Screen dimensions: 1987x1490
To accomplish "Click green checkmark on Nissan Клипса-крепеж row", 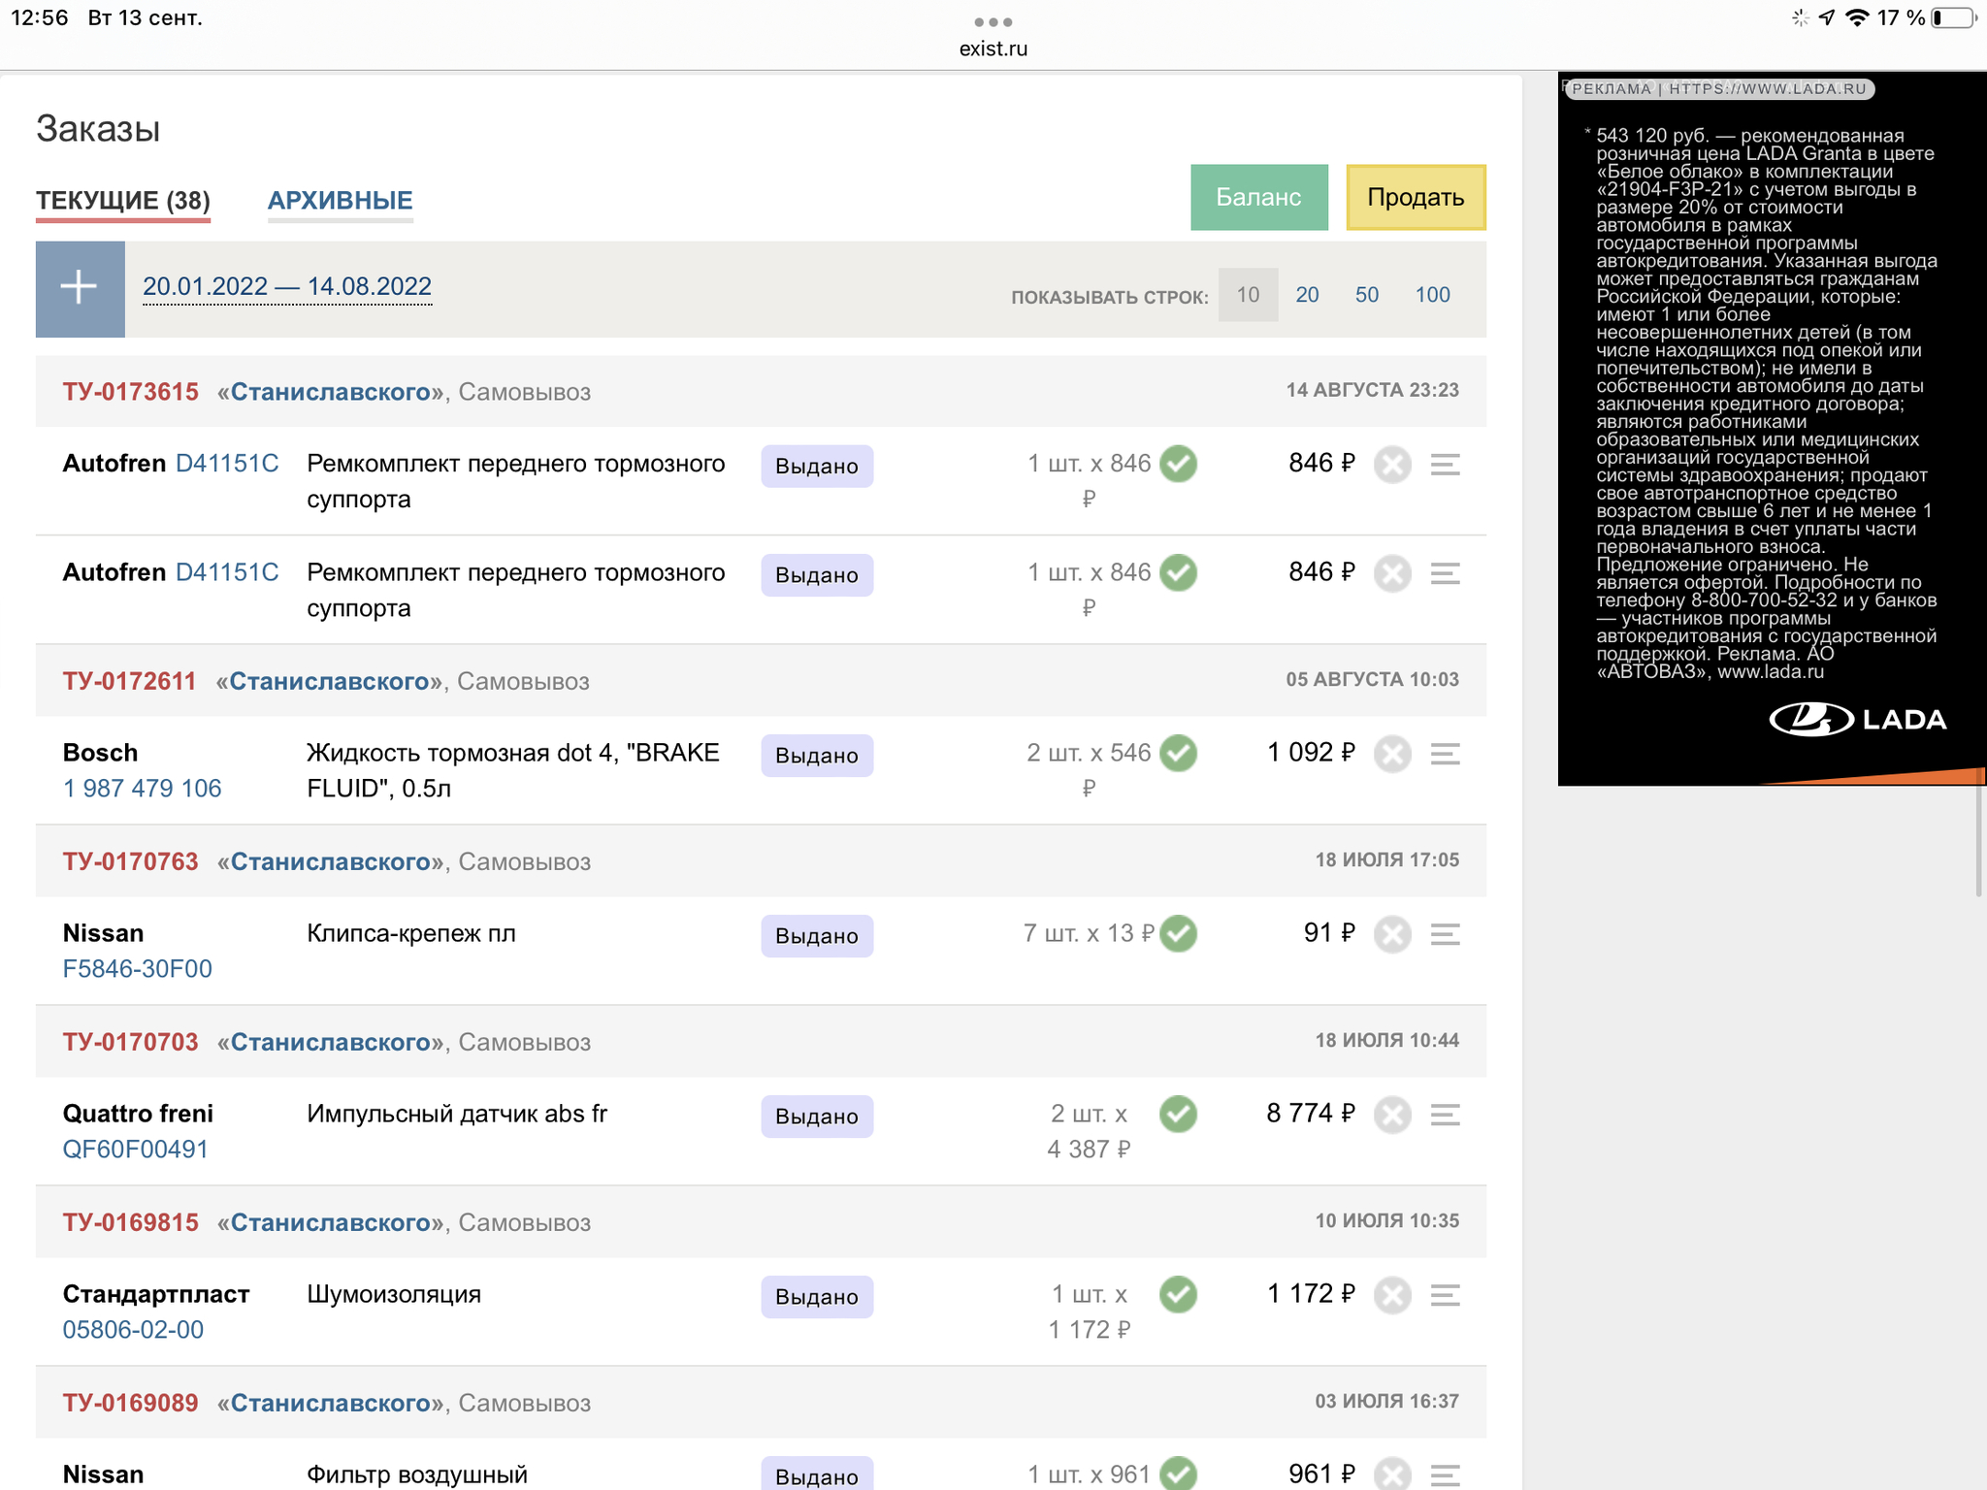I will pos(1178,933).
